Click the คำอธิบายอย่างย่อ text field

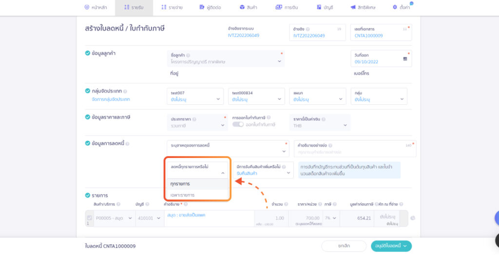pyautogui.click(x=354, y=152)
